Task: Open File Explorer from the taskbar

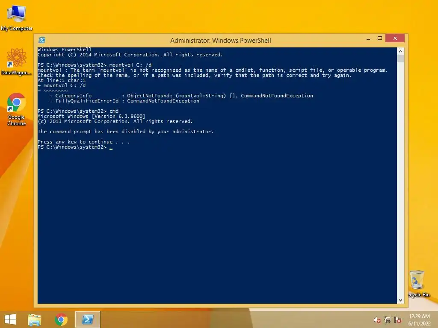Action: (x=34, y=319)
